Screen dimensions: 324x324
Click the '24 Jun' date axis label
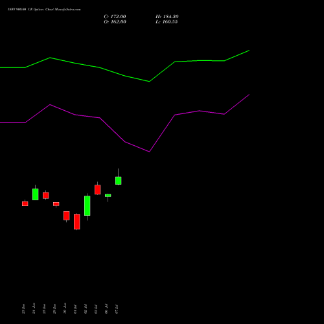tap(34, 308)
